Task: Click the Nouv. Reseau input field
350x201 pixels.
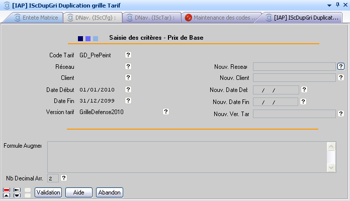Action: pyautogui.click(x=294, y=66)
